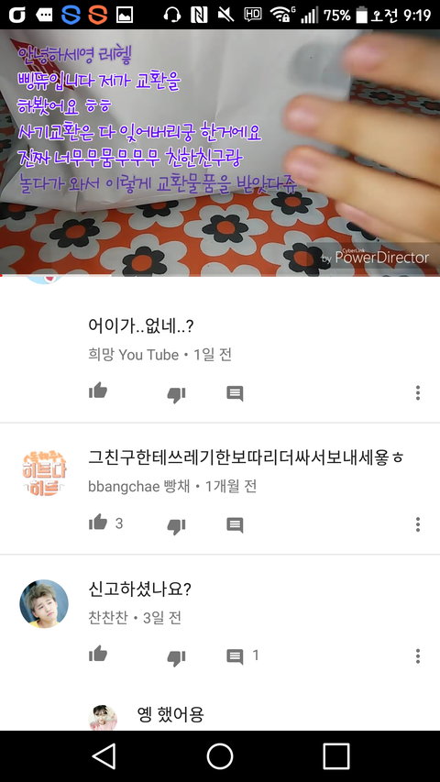Open 찬찬찬 profile picture

coord(44,604)
